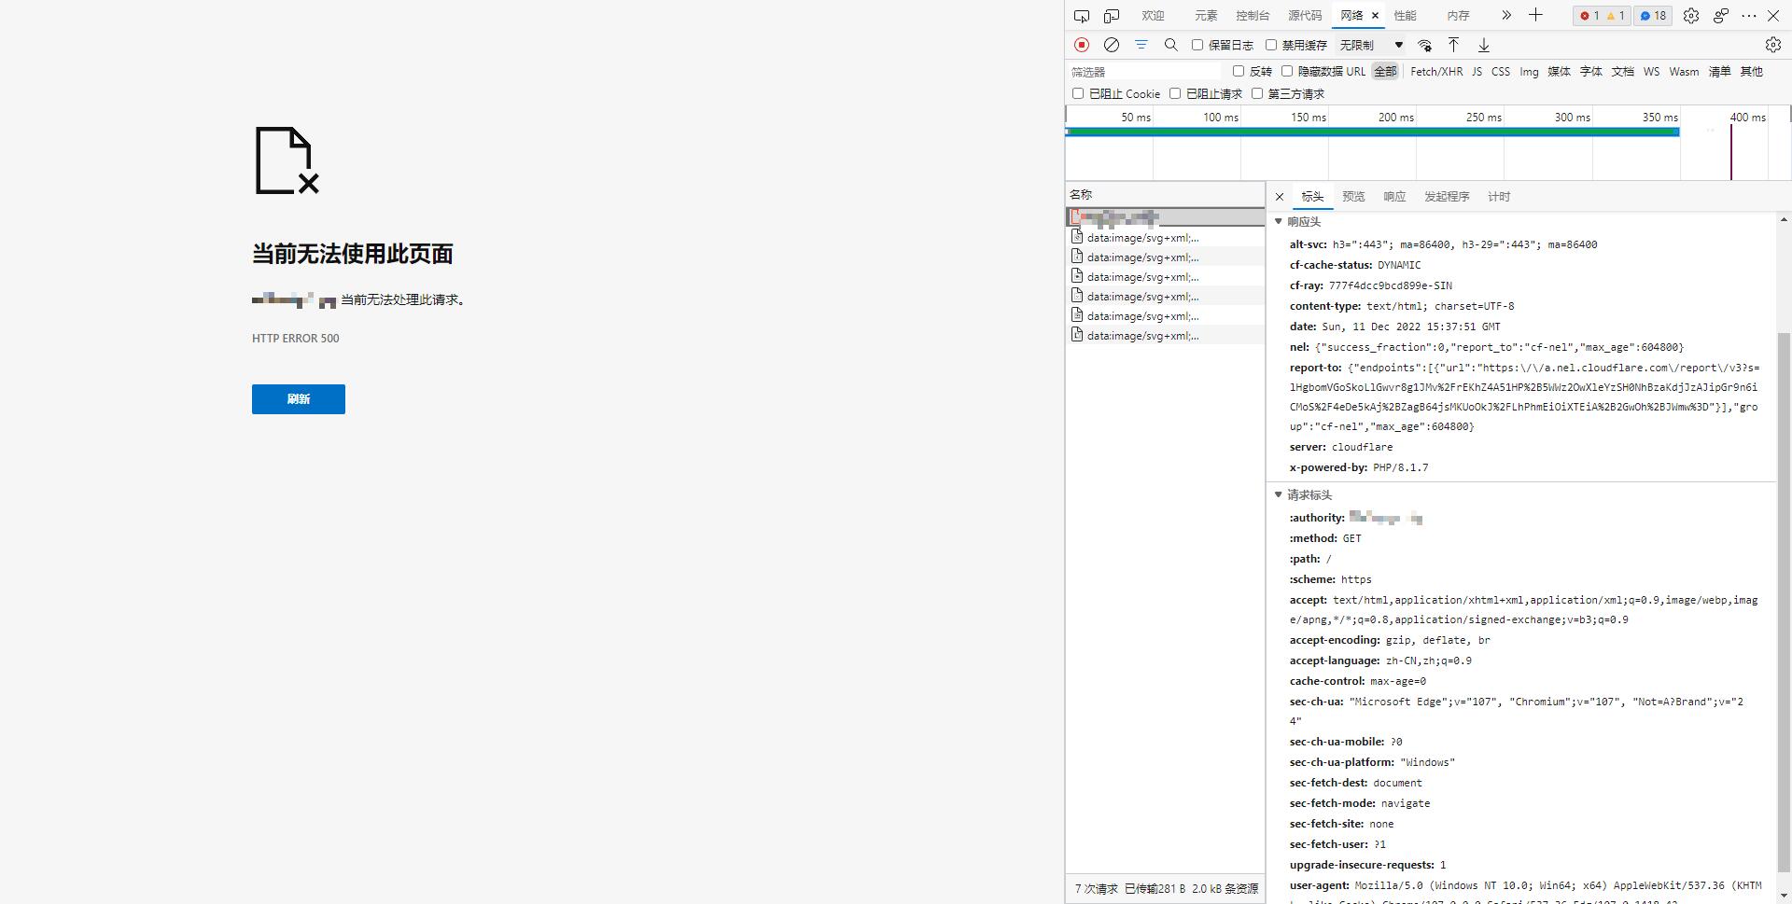Filter requests by Wasm

pos(1684,71)
